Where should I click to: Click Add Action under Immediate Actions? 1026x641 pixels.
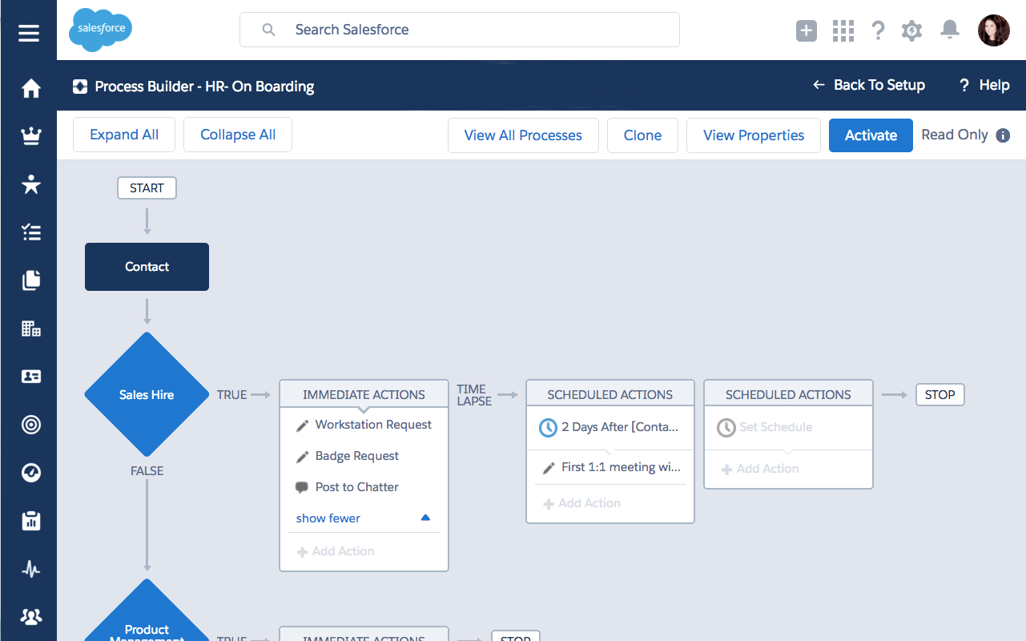coord(336,551)
